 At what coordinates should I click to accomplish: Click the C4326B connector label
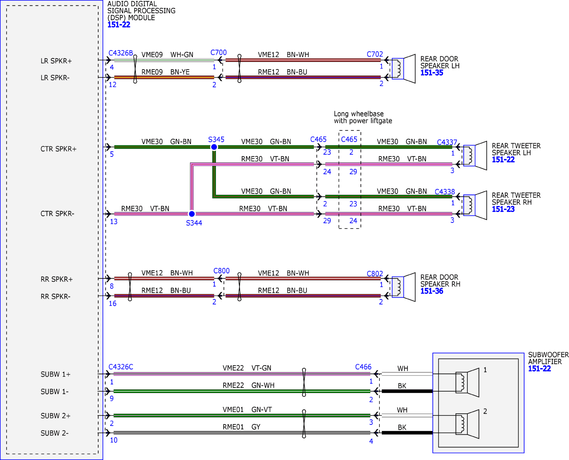point(121,53)
